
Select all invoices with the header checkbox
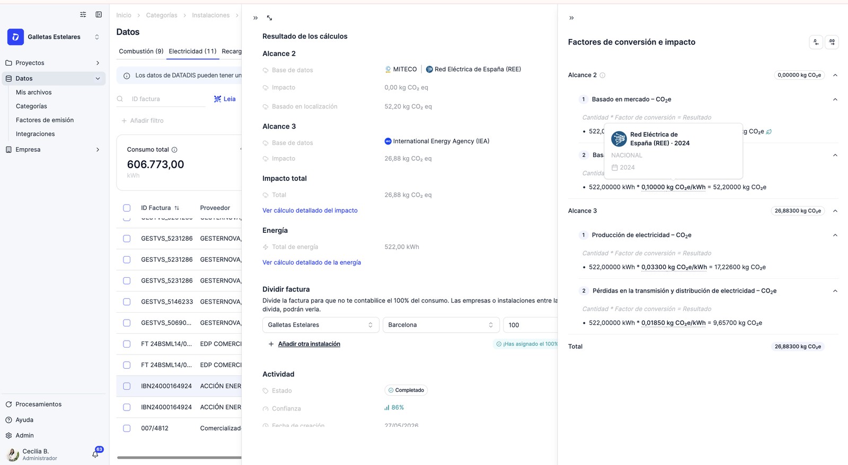[127, 208]
